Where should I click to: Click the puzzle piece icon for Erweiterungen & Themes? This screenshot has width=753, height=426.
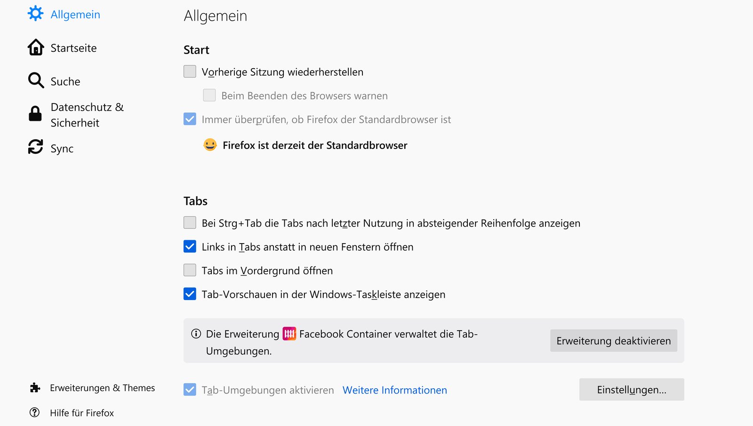35,387
